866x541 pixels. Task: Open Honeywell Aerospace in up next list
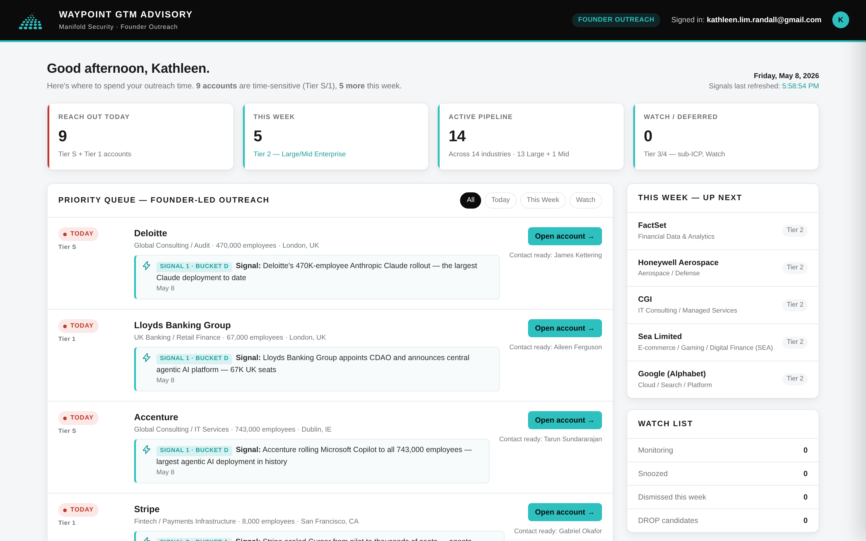[x=723, y=267]
